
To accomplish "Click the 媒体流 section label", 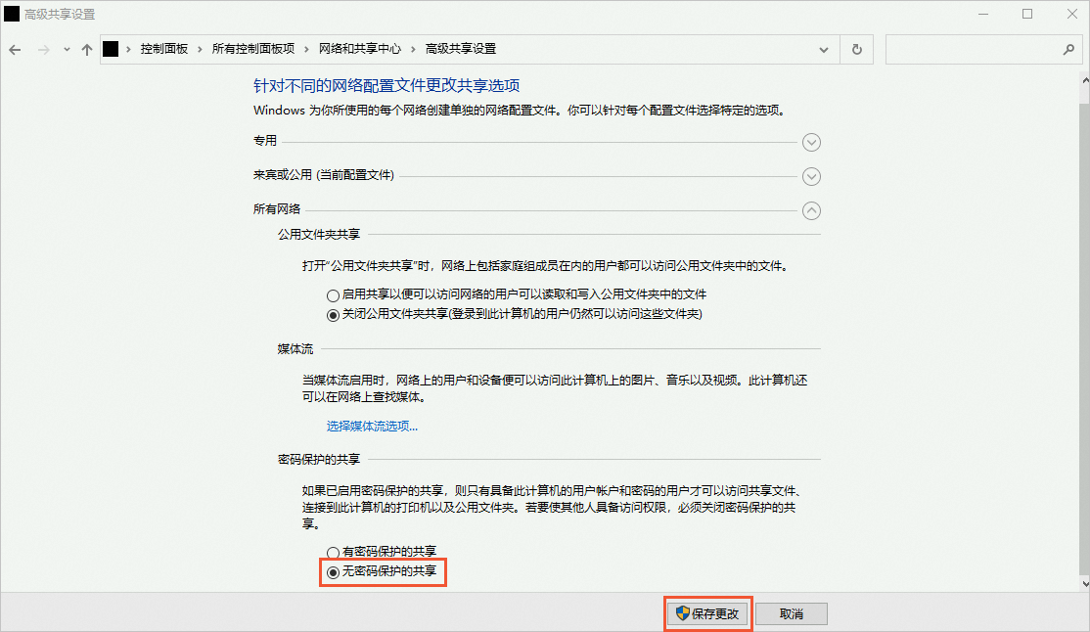I will (x=295, y=349).
